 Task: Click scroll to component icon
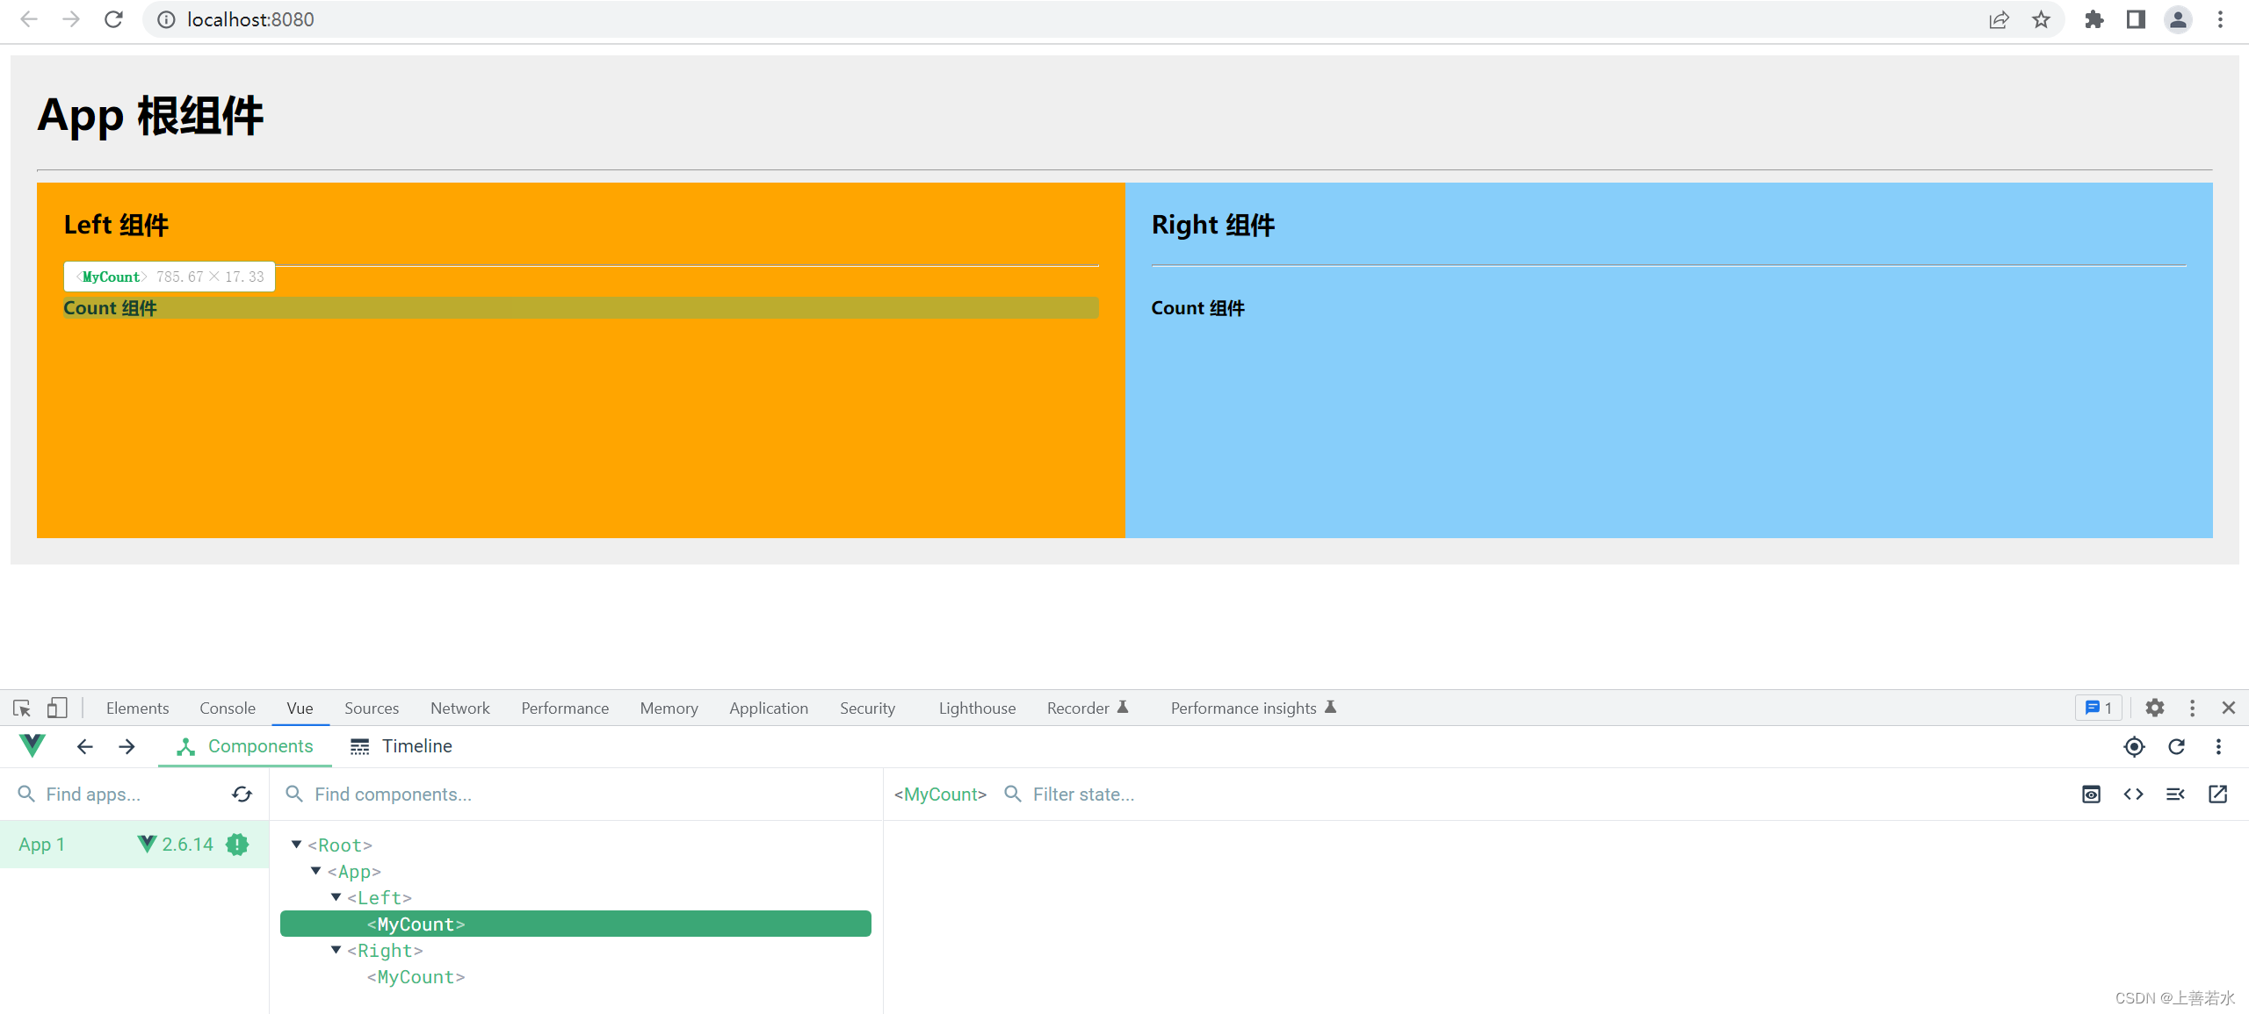point(2091,795)
